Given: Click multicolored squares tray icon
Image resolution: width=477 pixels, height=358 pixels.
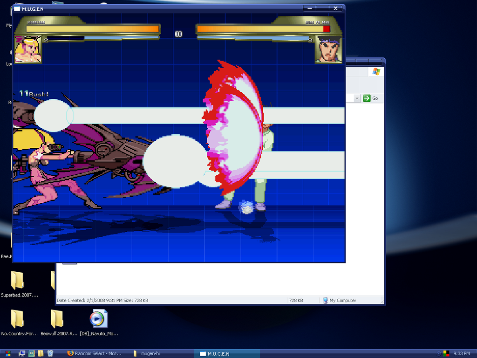Looking at the screenshot, I should click(446, 353).
